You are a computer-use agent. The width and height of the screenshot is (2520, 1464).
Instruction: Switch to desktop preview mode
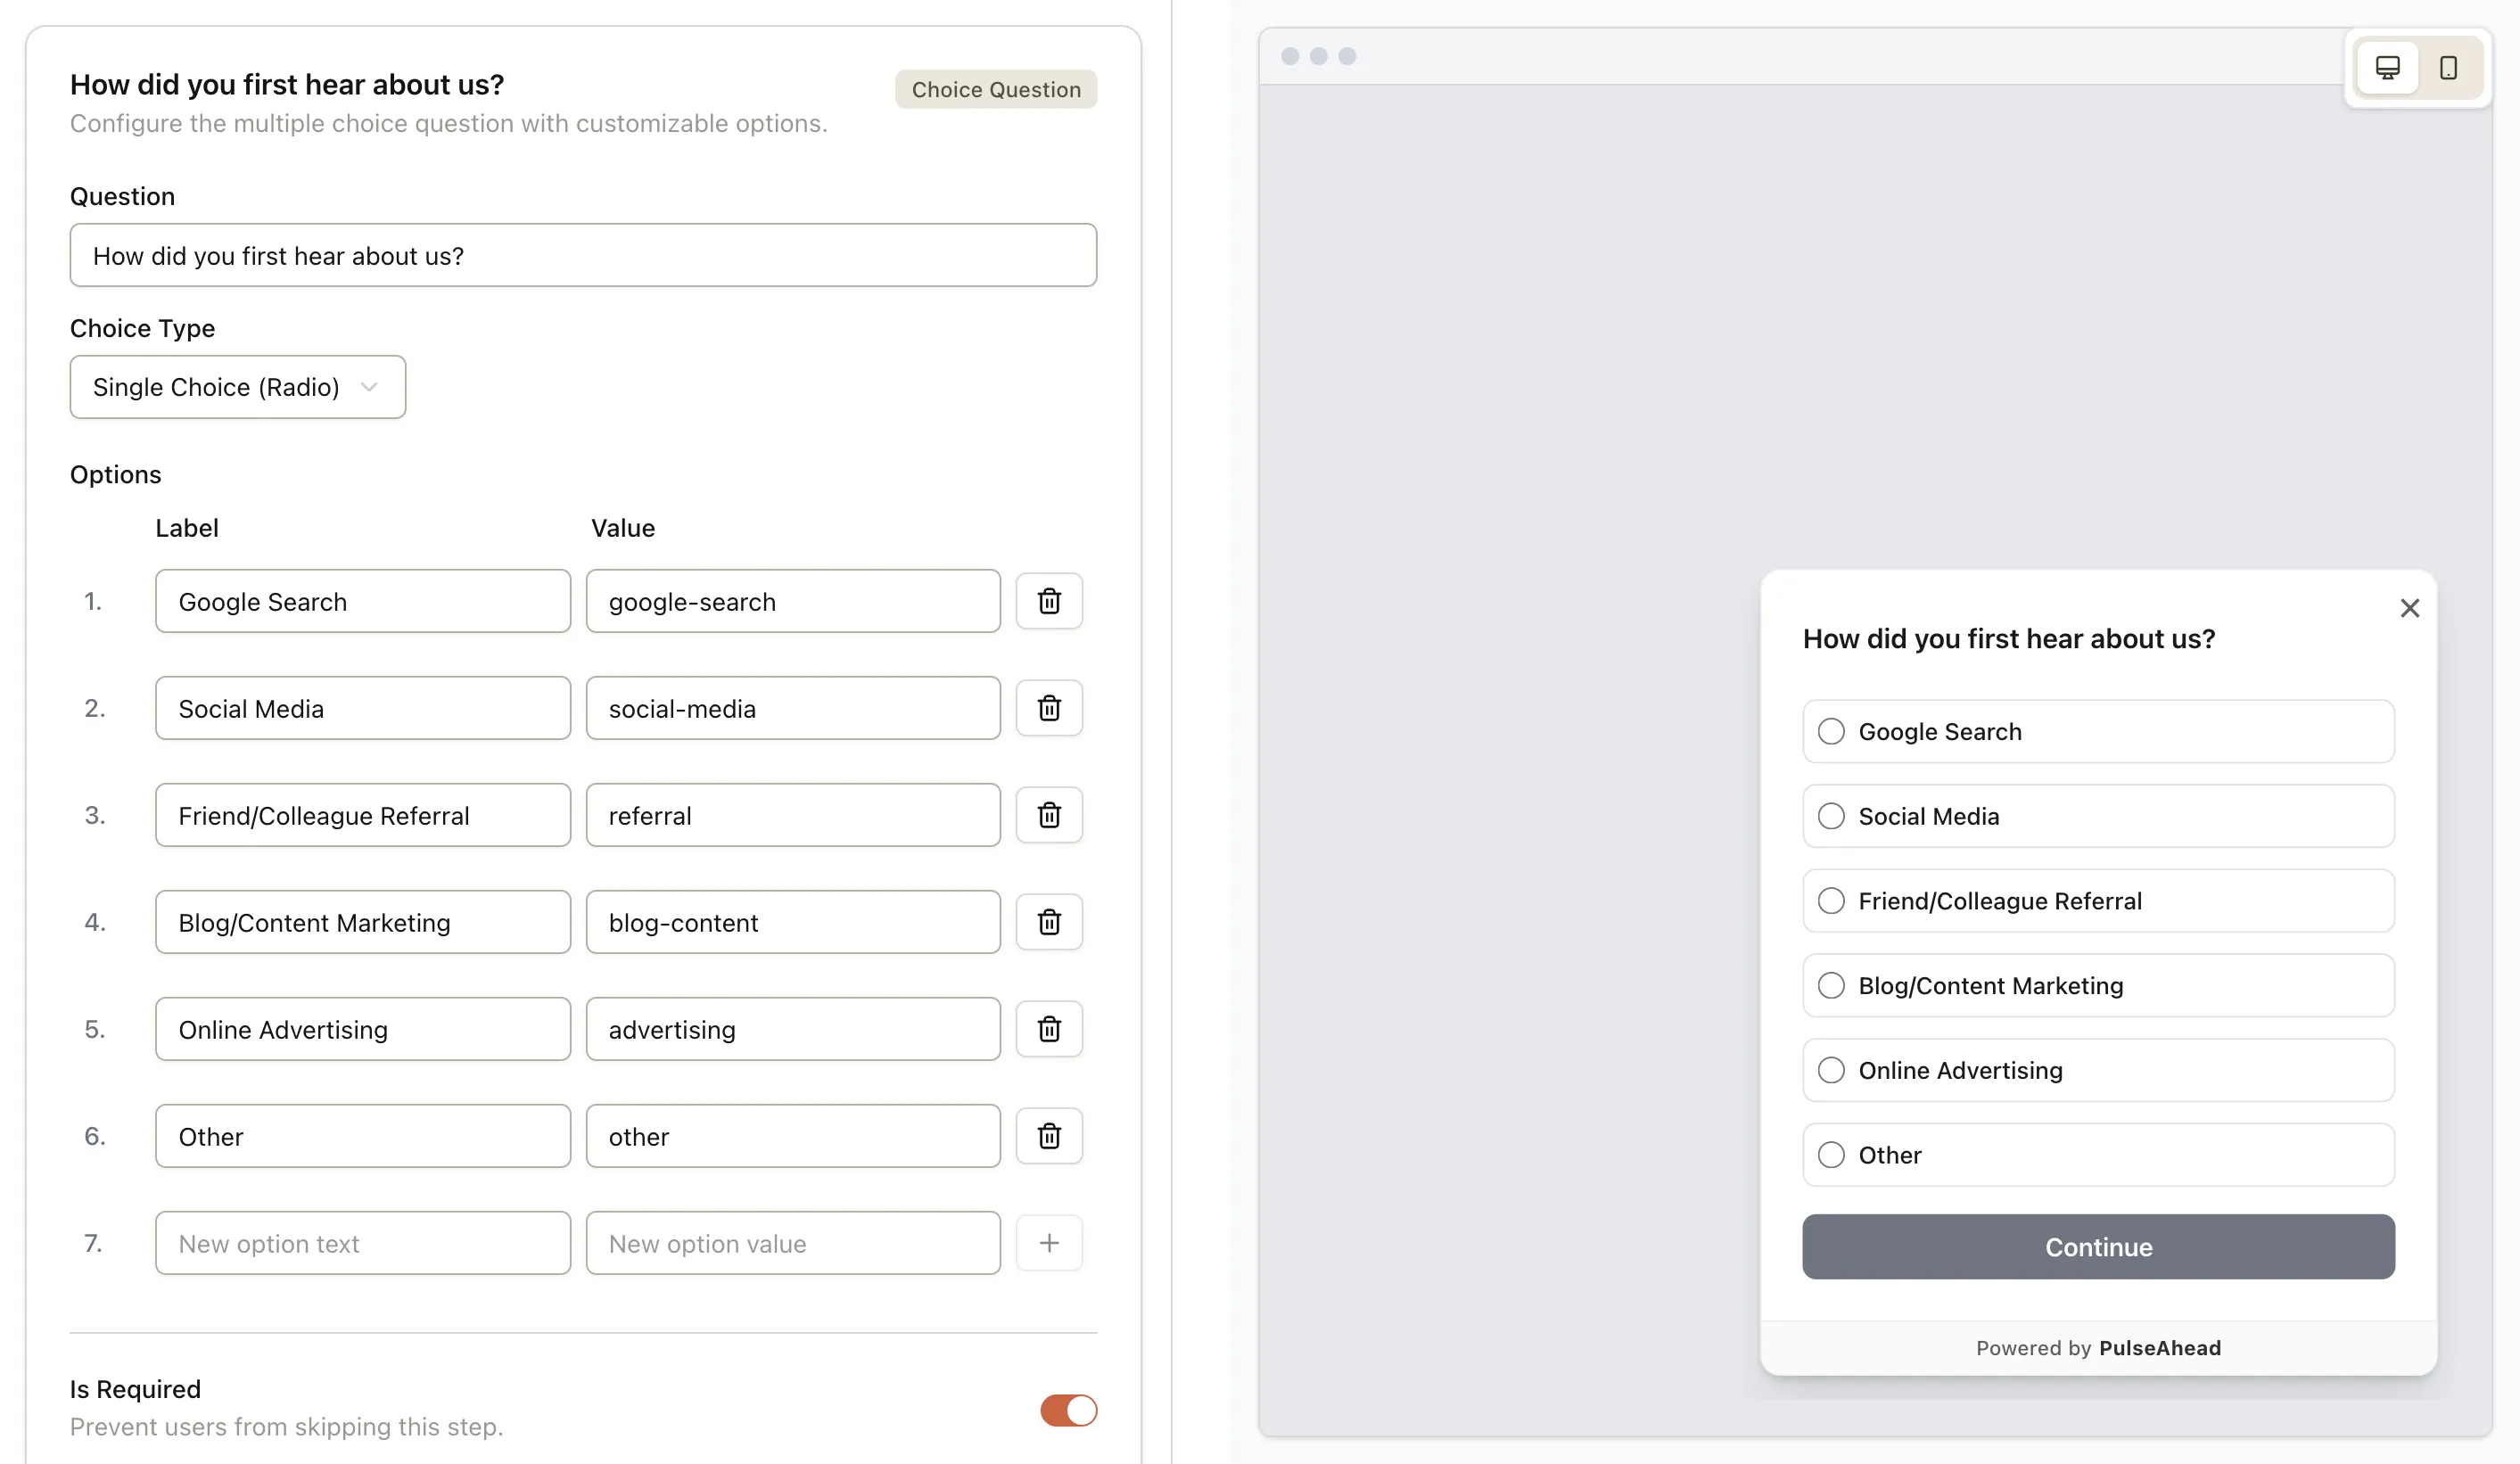(x=2388, y=68)
